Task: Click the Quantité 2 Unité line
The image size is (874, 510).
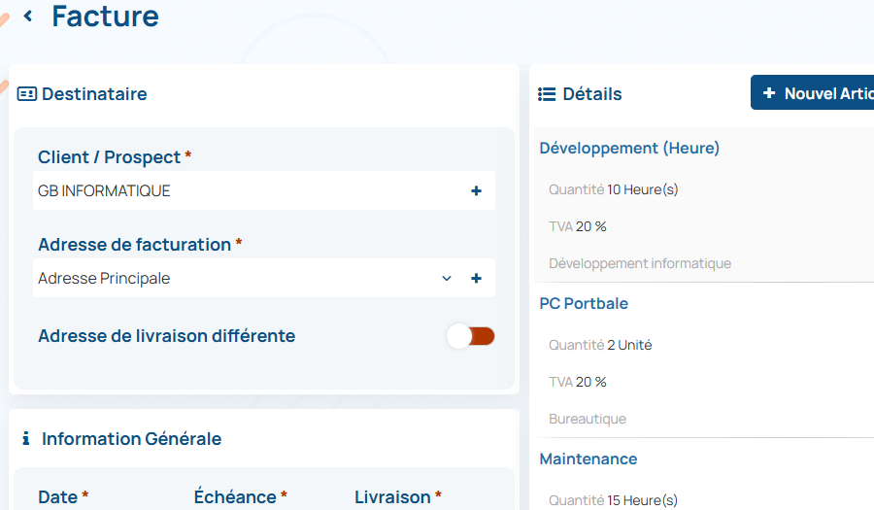Action: coord(600,345)
